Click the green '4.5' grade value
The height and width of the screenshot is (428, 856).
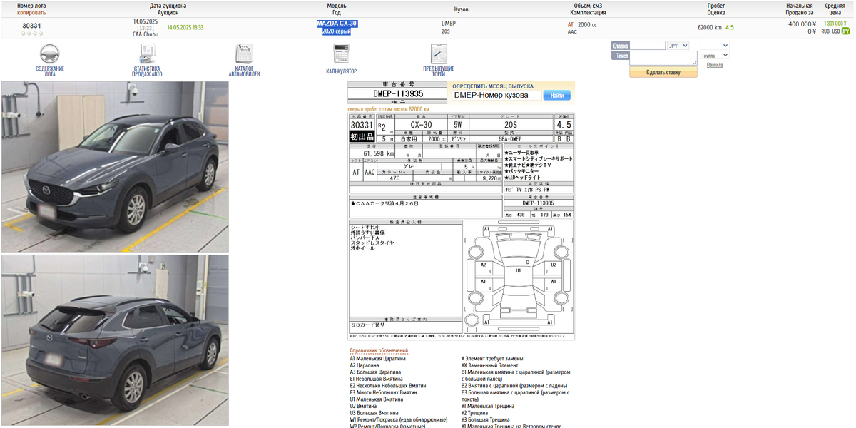730,27
